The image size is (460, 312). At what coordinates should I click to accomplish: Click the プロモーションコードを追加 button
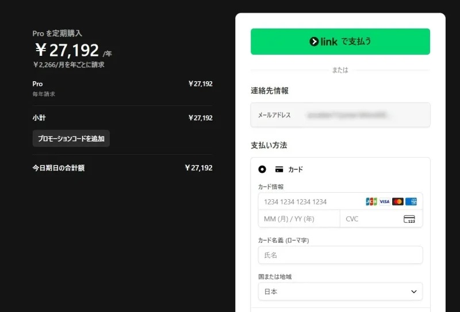pyautogui.click(x=71, y=138)
